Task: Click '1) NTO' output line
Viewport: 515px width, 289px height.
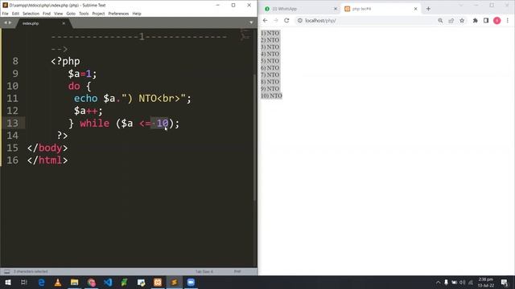Action: 270,33
